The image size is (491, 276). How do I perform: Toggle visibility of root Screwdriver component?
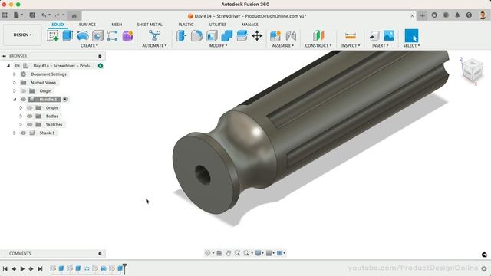17,66
